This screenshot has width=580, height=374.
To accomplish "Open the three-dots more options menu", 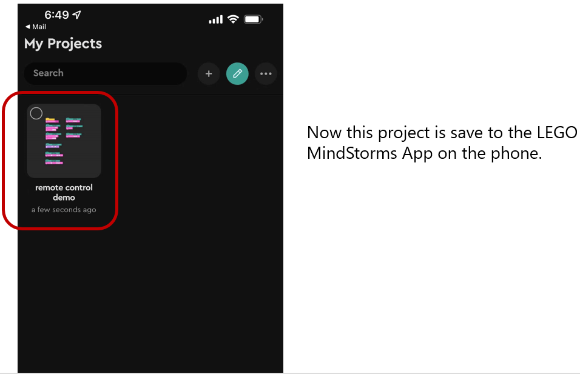I will pyautogui.click(x=266, y=74).
